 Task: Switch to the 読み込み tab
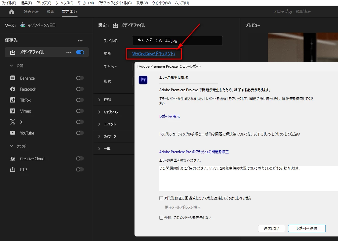point(31,12)
